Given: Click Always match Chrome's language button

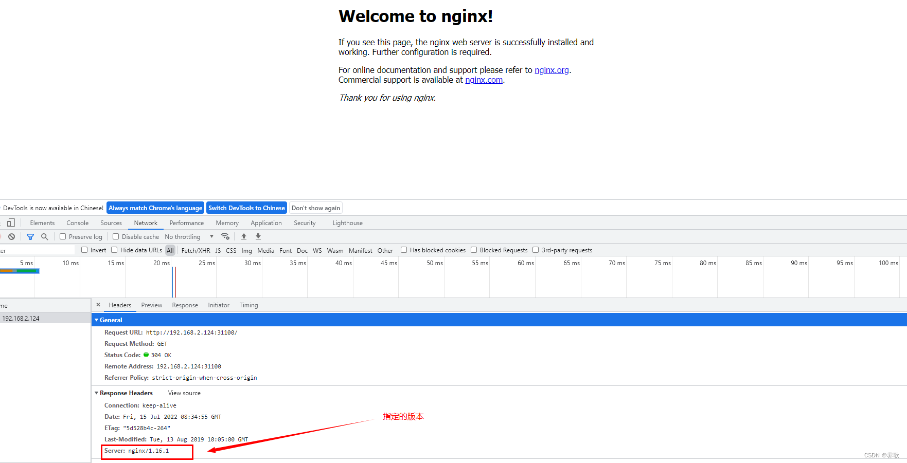Looking at the screenshot, I should pos(155,208).
